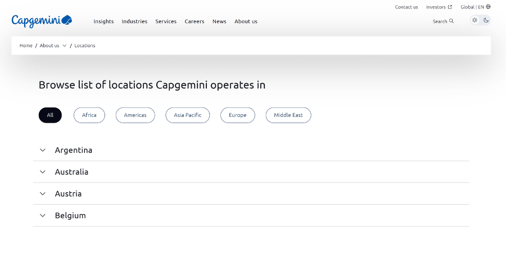Select the All region filter
Viewport: 506px width, 253px height.
point(50,115)
